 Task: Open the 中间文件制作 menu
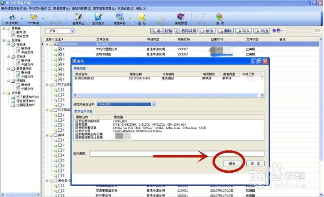[40, 9]
